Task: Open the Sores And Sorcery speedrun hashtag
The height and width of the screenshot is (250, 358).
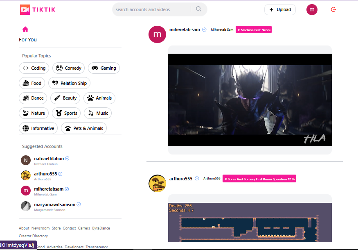Action: point(259,179)
